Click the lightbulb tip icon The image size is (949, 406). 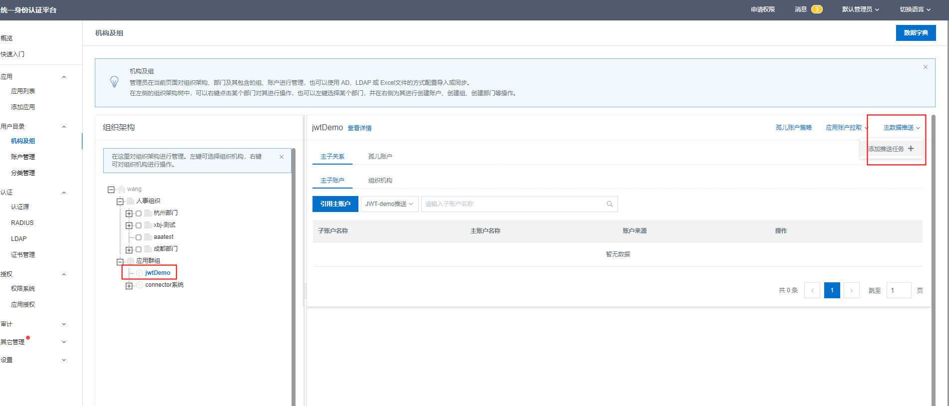pyautogui.click(x=114, y=82)
